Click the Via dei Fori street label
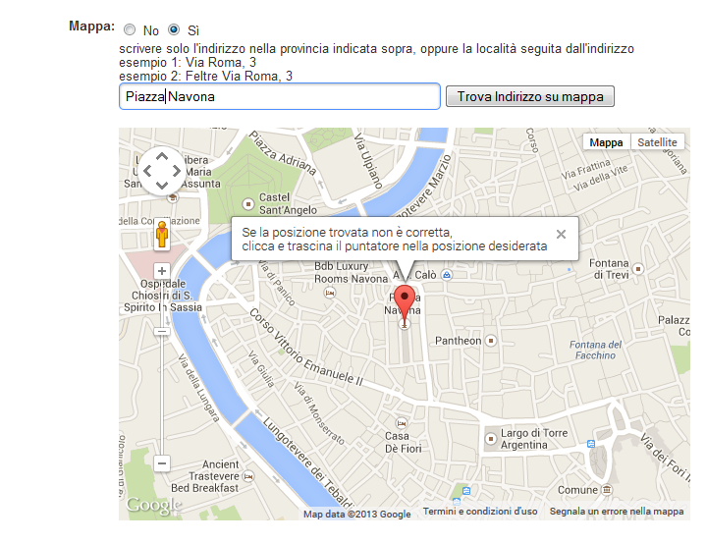The image size is (706, 543). [665, 457]
